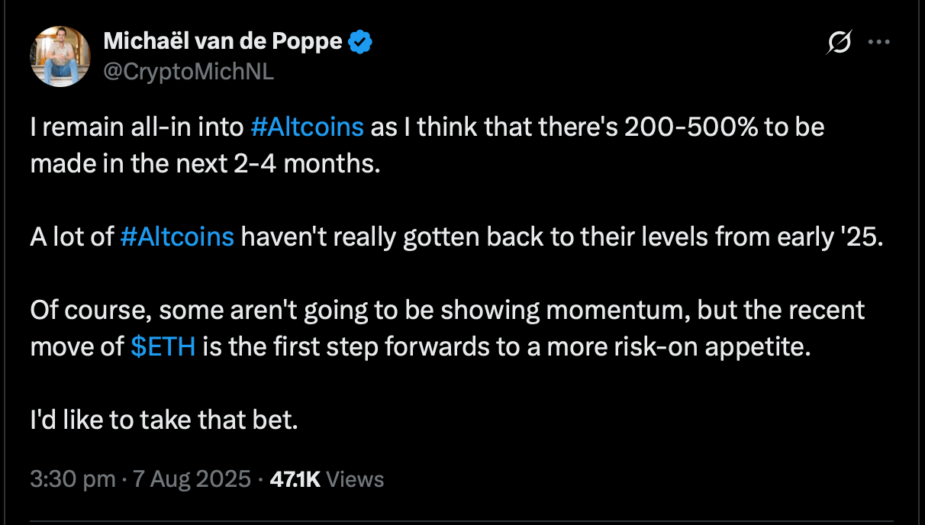The height and width of the screenshot is (525, 925).
Task: Open the $ETH cashtag link
Action: (163, 346)
